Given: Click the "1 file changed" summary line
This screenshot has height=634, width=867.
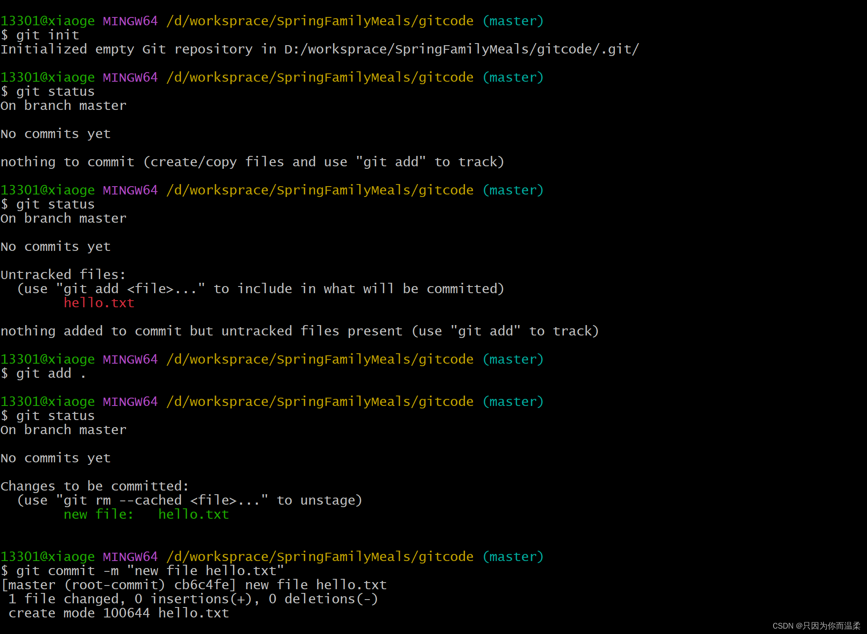Looking at the screenshot, I should point(193,599).
